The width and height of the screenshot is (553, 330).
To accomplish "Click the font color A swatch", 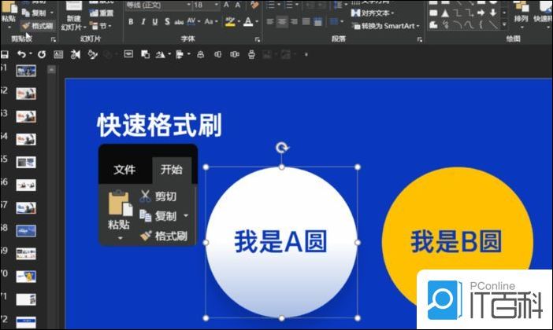I will pyautogui.click(x=249, y=22).
